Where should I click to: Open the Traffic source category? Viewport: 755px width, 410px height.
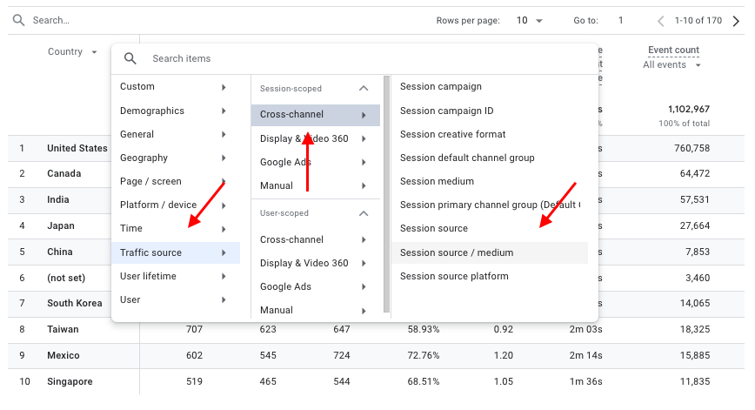coord(175,252)
